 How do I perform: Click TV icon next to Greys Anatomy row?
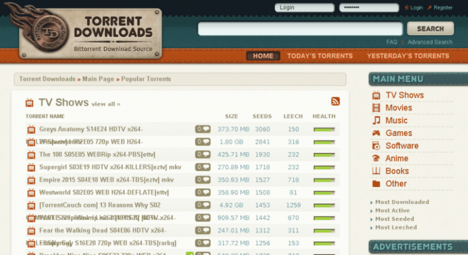pyautogui.click(x=31, y=129)
